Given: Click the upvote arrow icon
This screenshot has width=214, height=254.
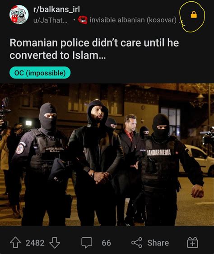Looking at the screenshot, I should (x=15, y=243).
